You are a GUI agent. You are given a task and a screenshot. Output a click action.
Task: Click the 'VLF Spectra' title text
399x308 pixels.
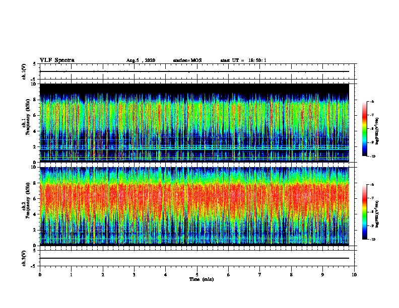click(x=57, y=60)
